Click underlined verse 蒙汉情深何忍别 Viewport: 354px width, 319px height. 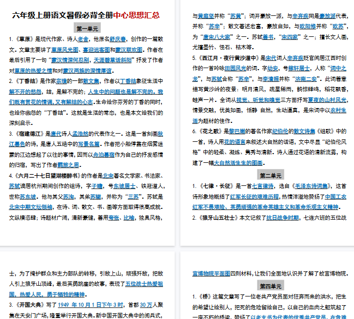click(x=70, y=60)
